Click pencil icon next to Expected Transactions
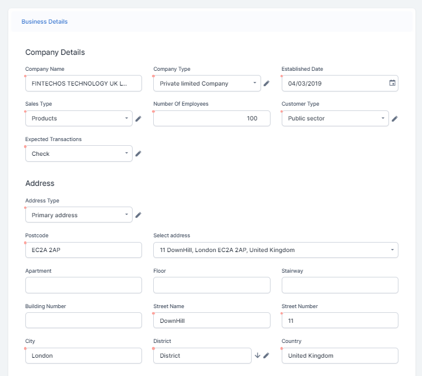Screen dimensions: 422x376 click(x=139, y=154)
